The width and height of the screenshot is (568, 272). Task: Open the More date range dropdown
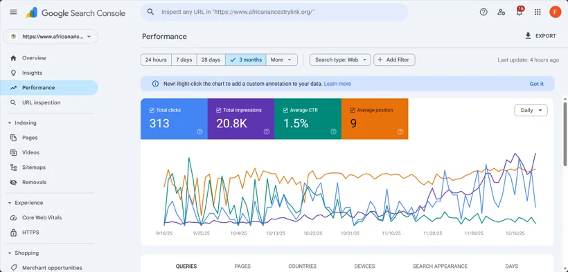click(x=281, y=60)
